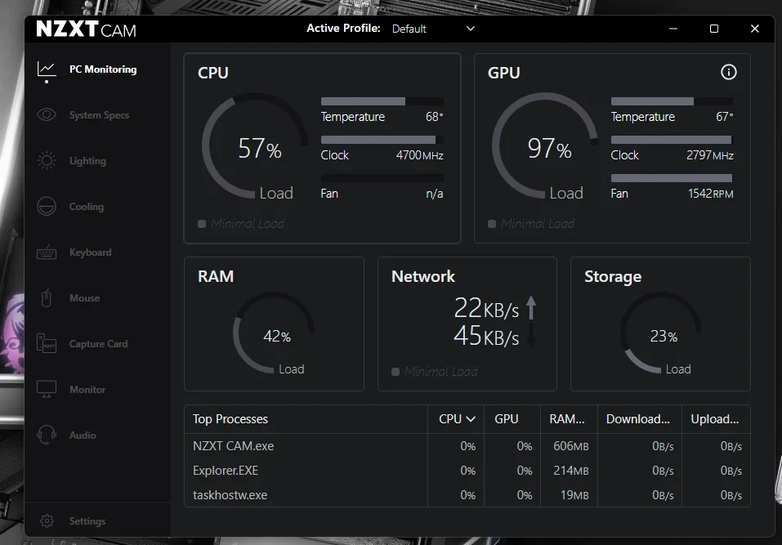The image size is (782, 545).
Task: Click the Cooling fan icon
Action: point(47,207)
